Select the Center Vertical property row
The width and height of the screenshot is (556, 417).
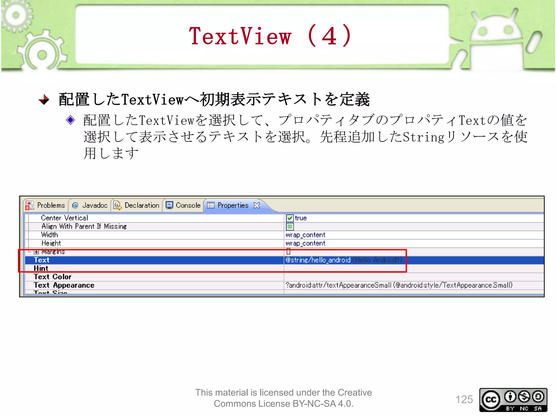[284, 218]
